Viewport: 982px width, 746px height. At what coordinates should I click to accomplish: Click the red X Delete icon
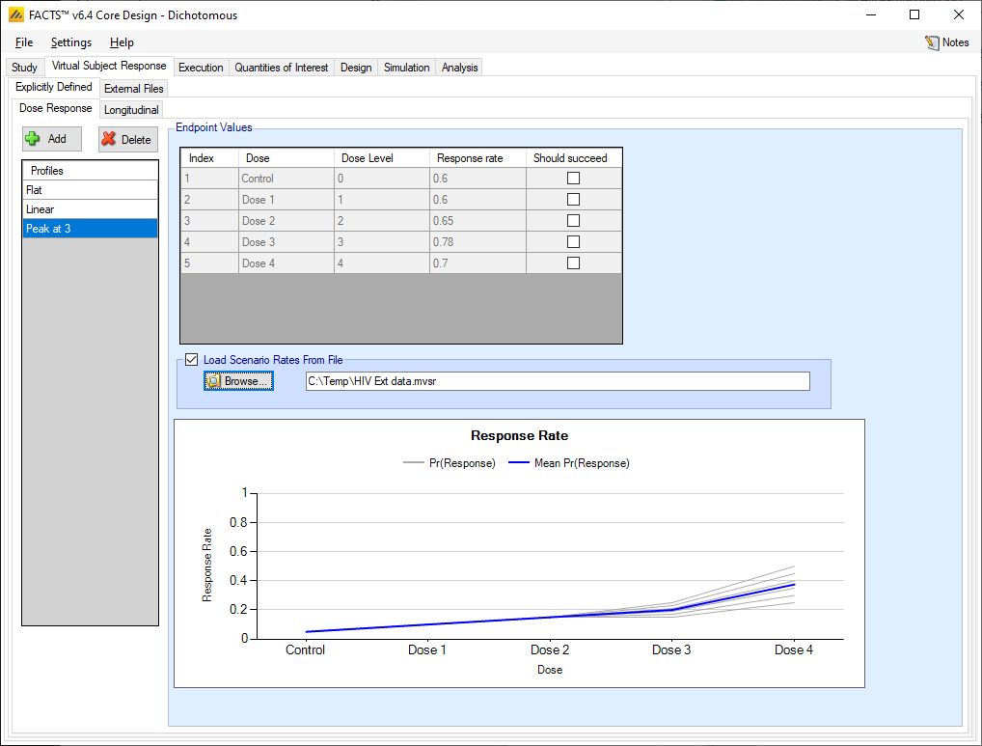[x=109, y=139]
